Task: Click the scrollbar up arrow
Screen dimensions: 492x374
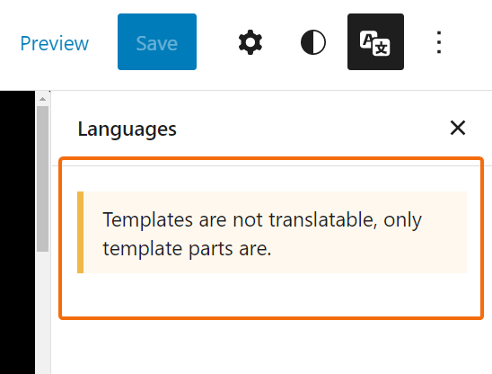Action: pos(43,99)
